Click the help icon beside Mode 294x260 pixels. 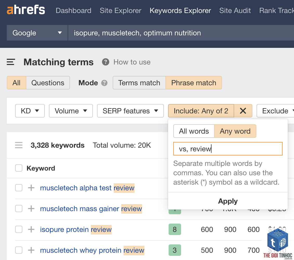104,83
